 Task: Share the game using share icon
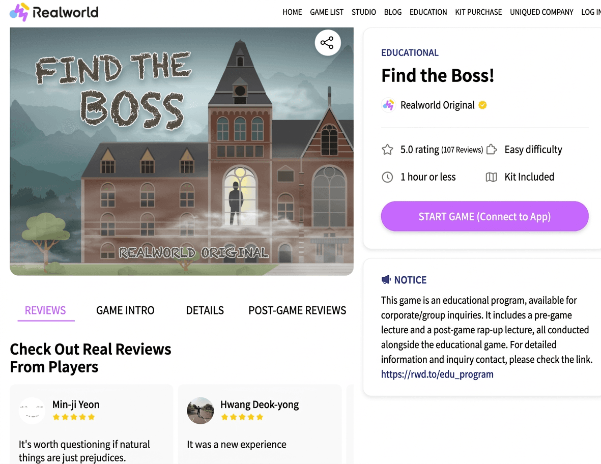click(327, 43)
